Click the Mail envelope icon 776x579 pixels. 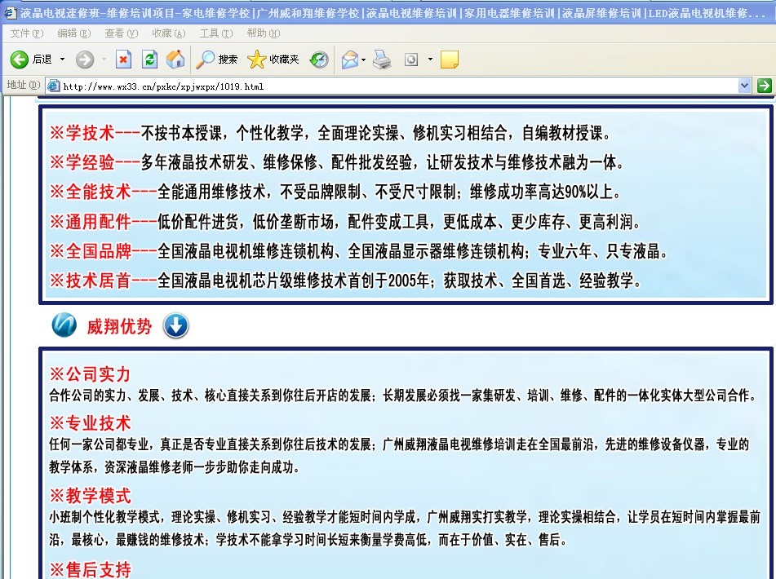tap(350, 60)
